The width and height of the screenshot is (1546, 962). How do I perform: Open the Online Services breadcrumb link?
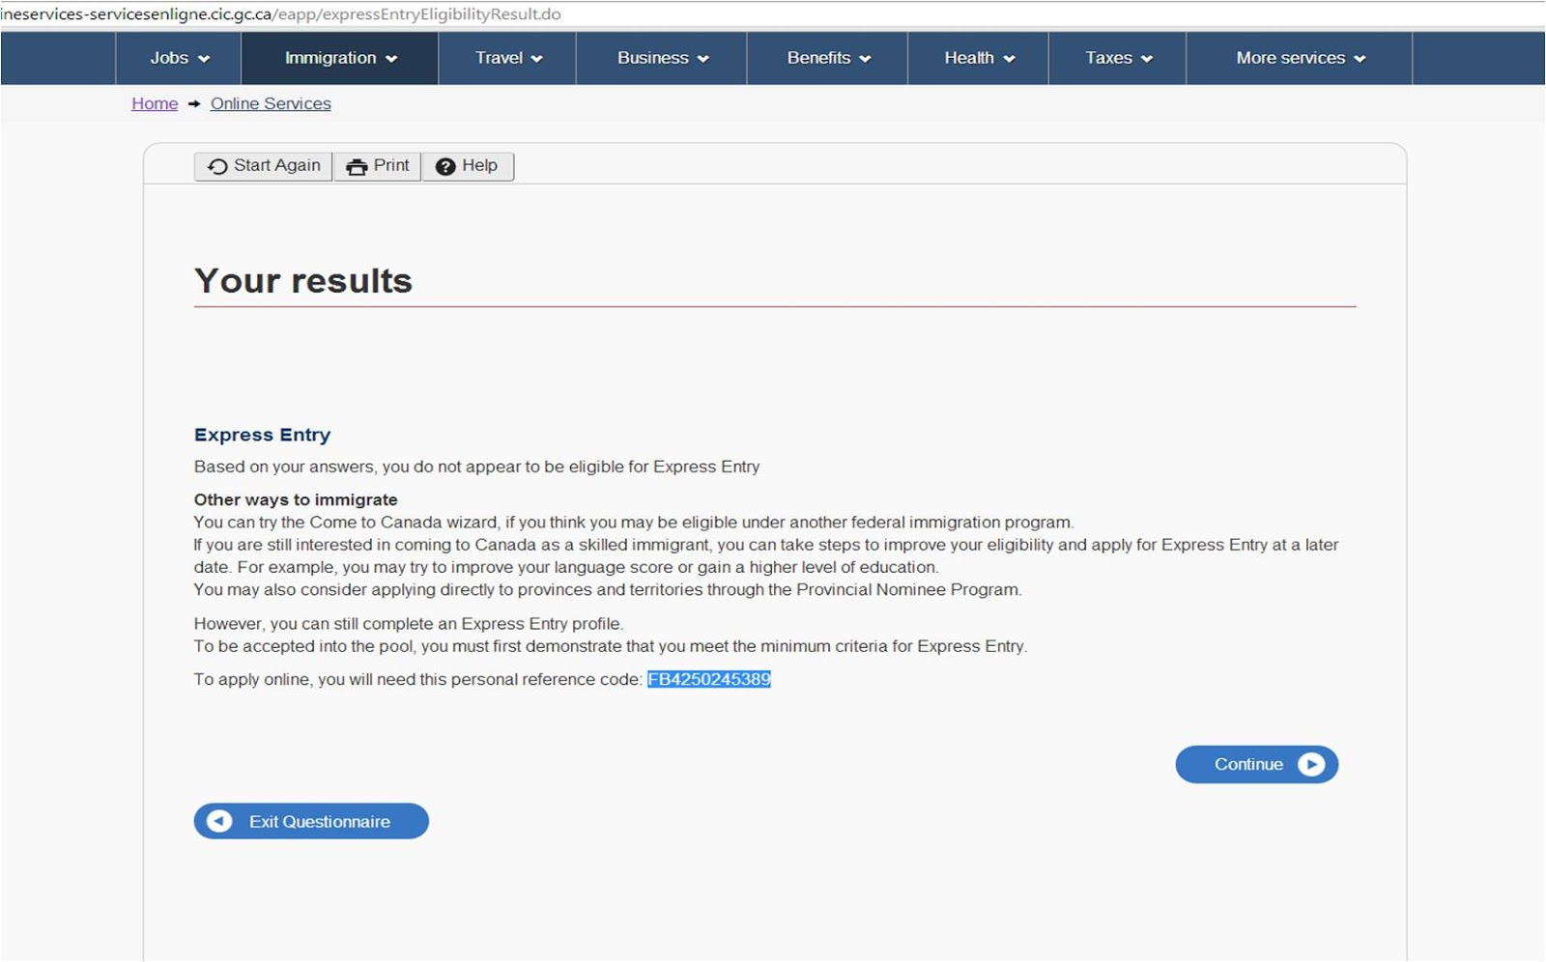tap(271, 103)
